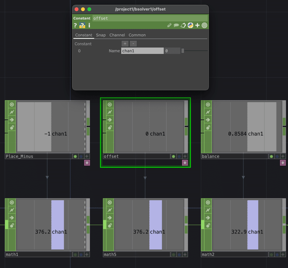Open operator help question mark icon

coord(75,25)
